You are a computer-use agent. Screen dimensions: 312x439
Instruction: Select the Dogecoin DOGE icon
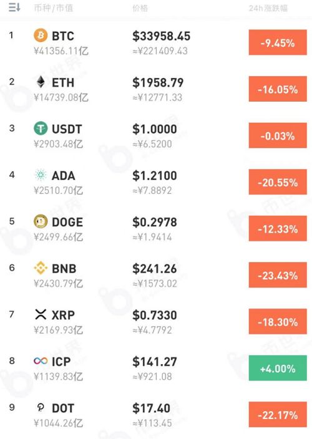(41, 221)
